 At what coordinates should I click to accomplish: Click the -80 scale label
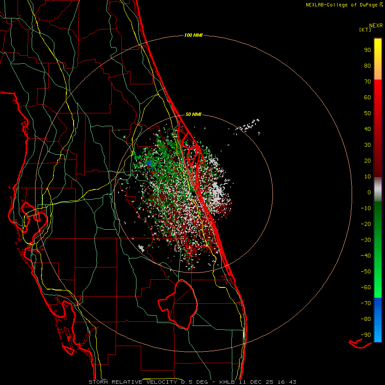pos(366,319)
